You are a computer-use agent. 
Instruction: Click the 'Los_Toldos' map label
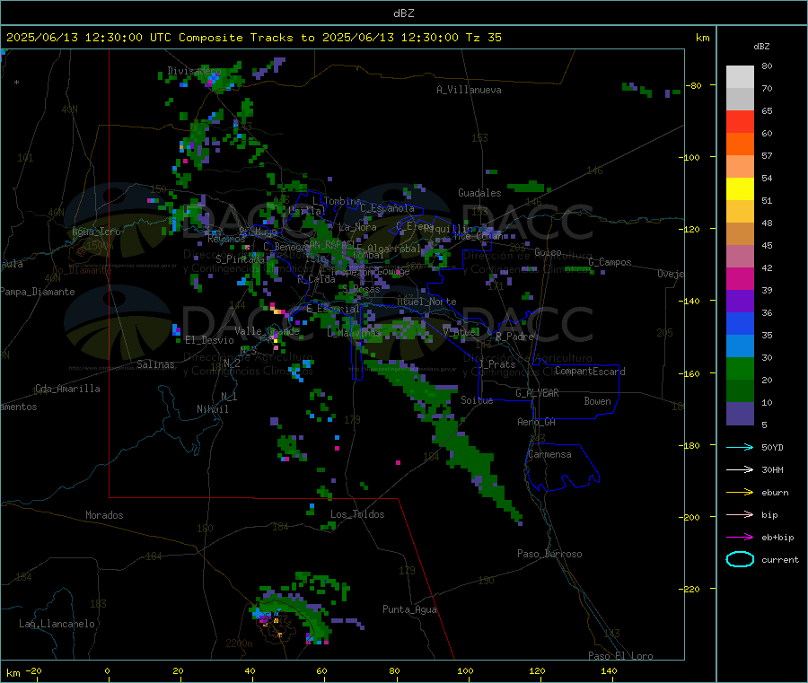click(357, 514)
